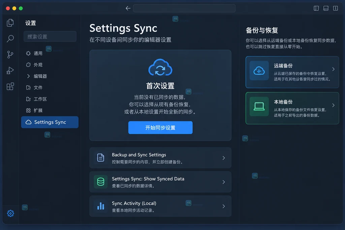The width and height of the screenshot is (345, 230).
Task: Select 通用 settings category
Action: tap(38, 53)
